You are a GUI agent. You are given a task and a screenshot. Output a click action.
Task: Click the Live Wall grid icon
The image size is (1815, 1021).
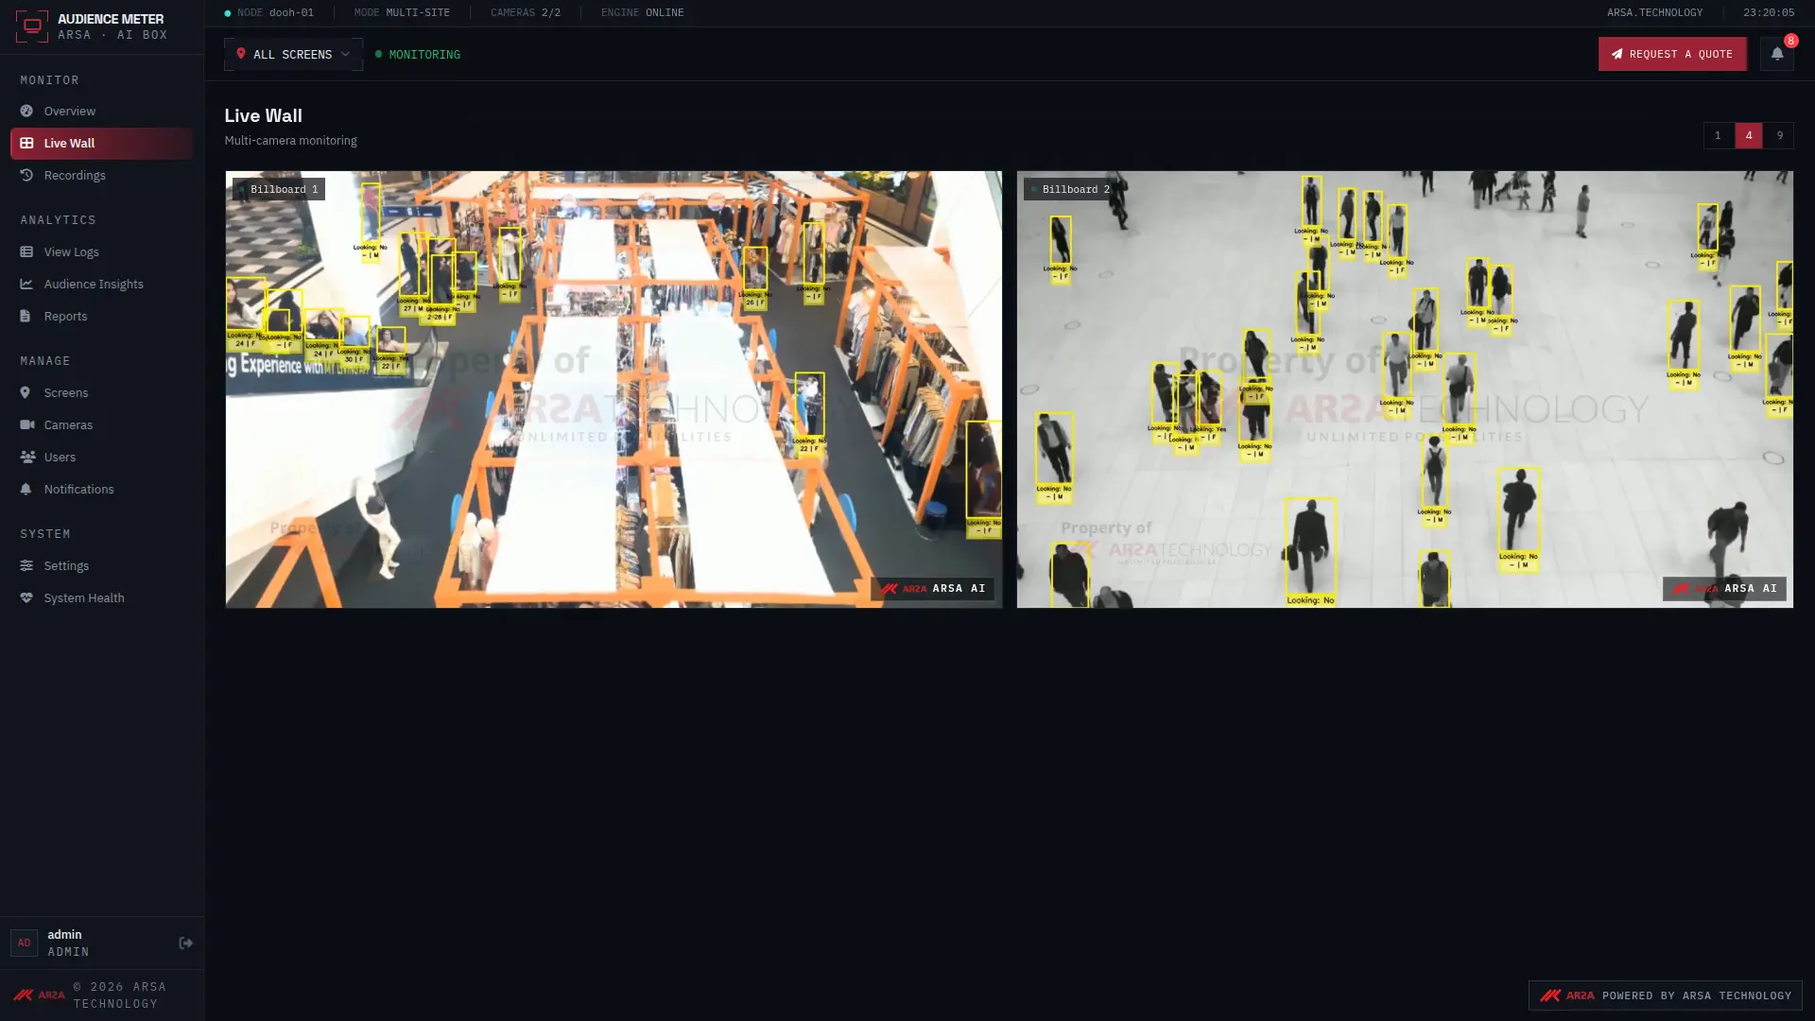26,143
